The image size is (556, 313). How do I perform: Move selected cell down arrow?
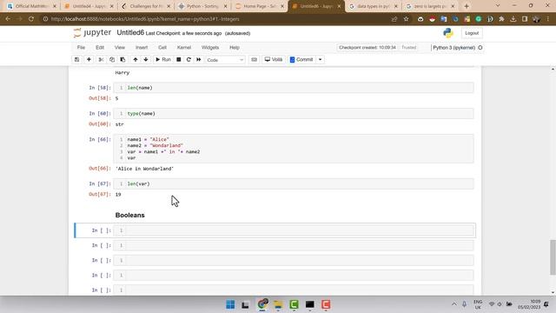(x=146, y=60)
